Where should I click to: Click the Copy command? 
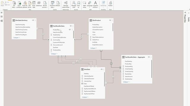tap(7, 5)
